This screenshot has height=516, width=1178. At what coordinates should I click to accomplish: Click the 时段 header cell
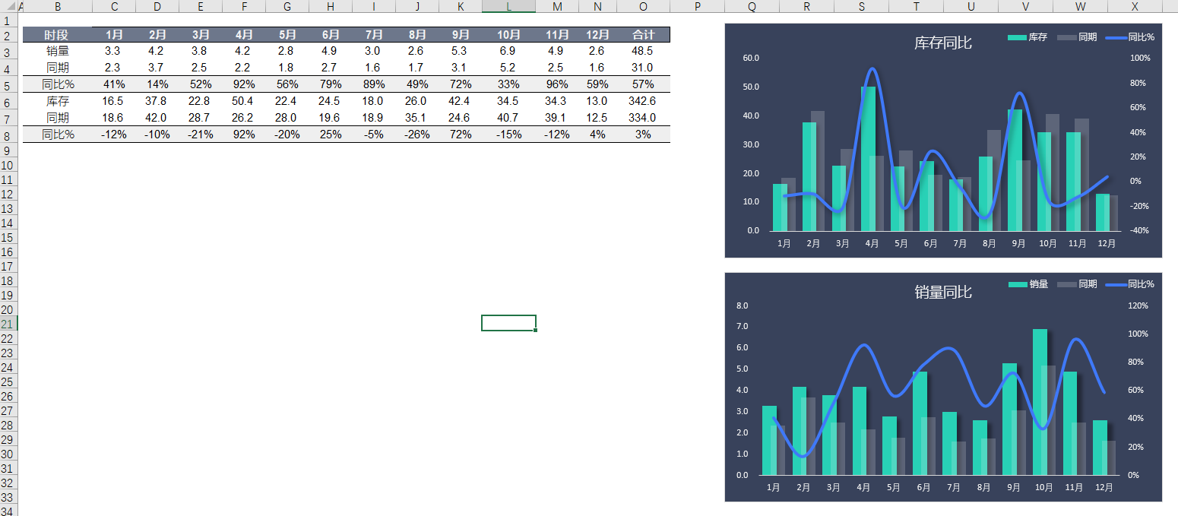[x=57, y=35]
